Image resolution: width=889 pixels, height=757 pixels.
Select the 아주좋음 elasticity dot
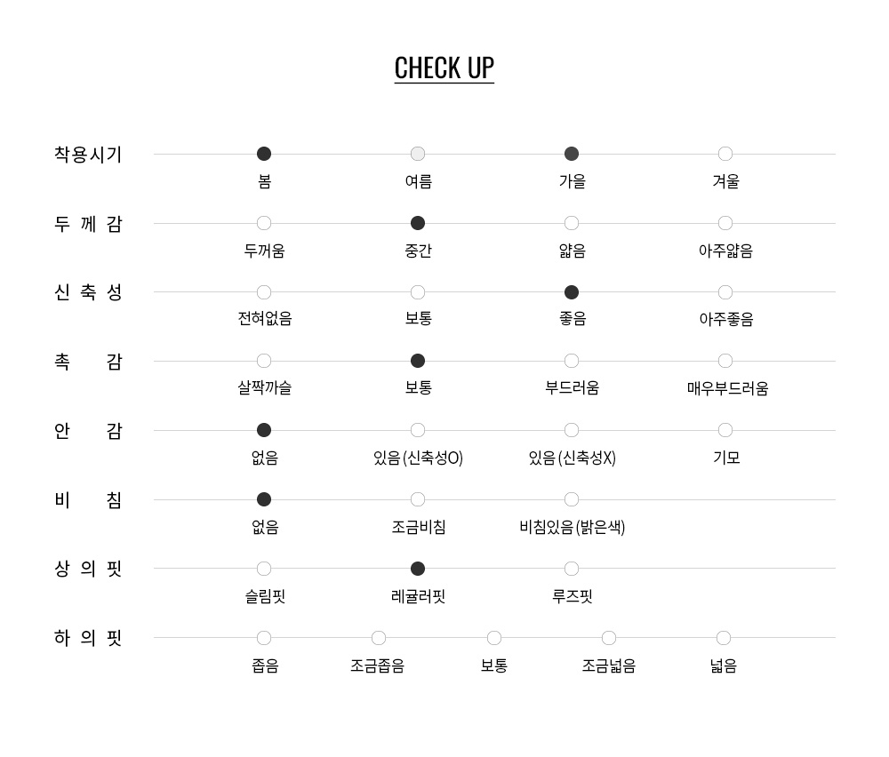725,292
